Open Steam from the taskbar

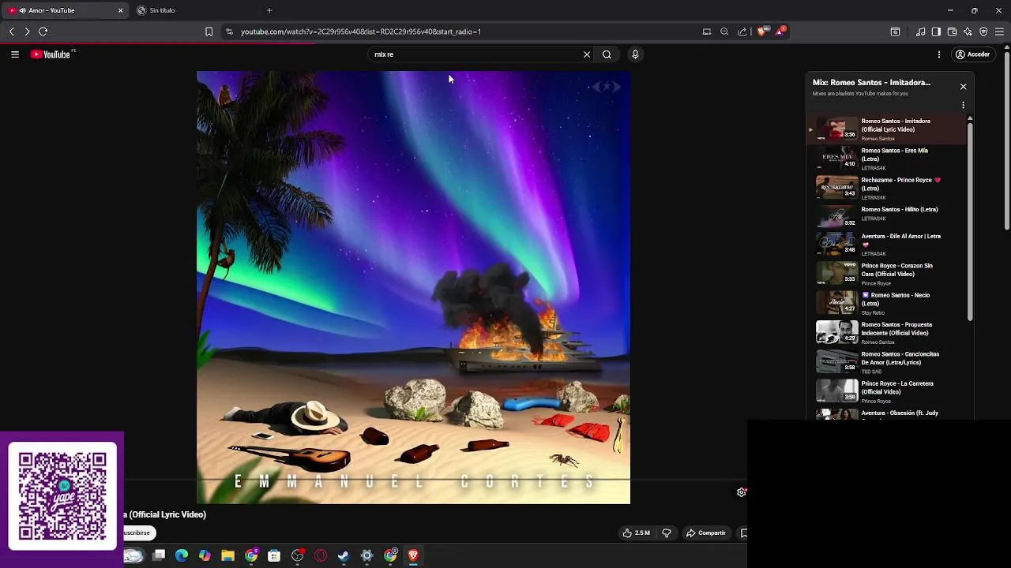[344, 555]
